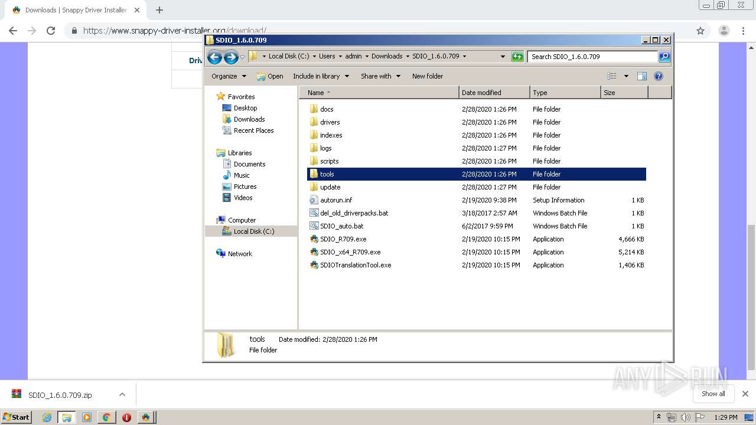Open the address bar history dropdown arrow

pyautogui.click(x=503, y=57)
